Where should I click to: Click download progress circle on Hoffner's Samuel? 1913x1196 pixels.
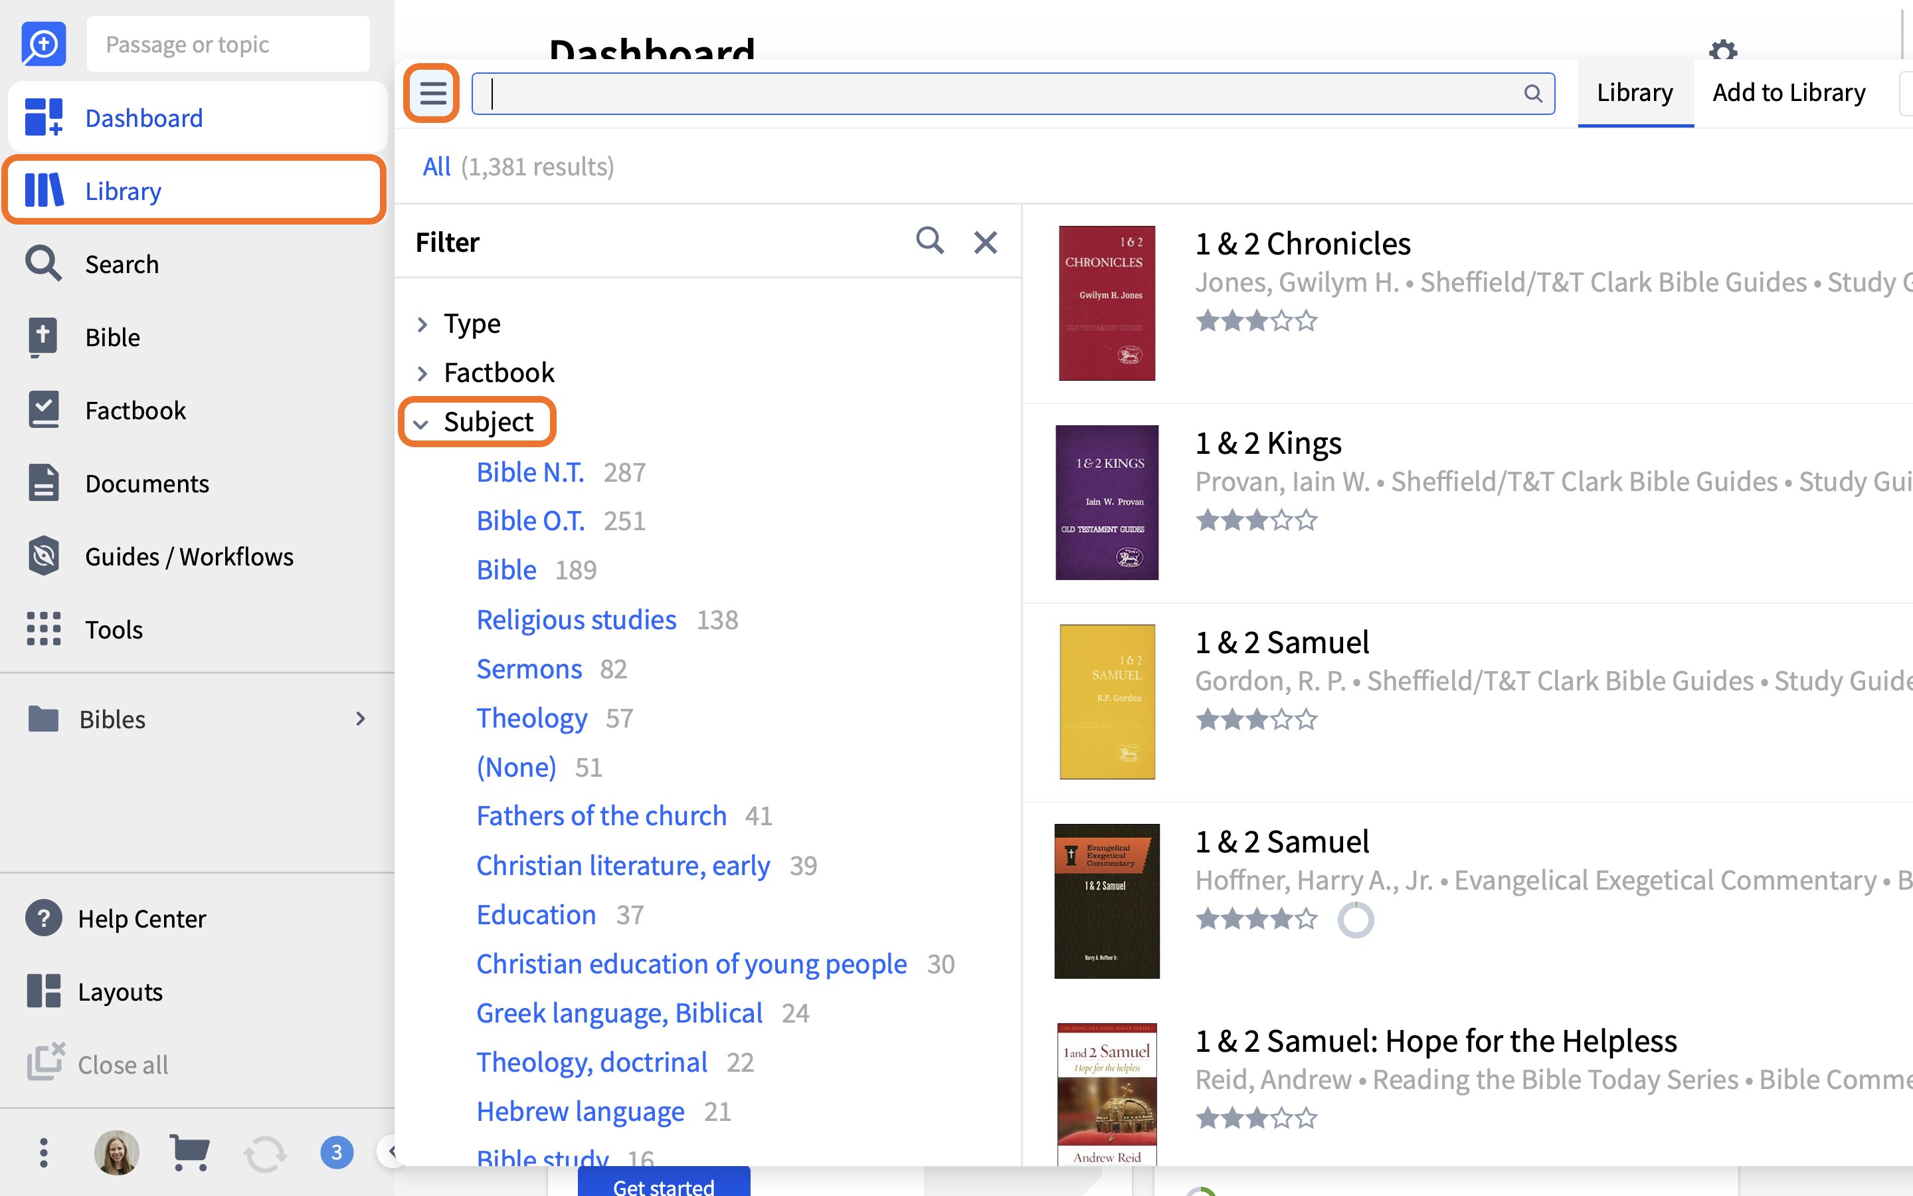[x=1356, y=920]
